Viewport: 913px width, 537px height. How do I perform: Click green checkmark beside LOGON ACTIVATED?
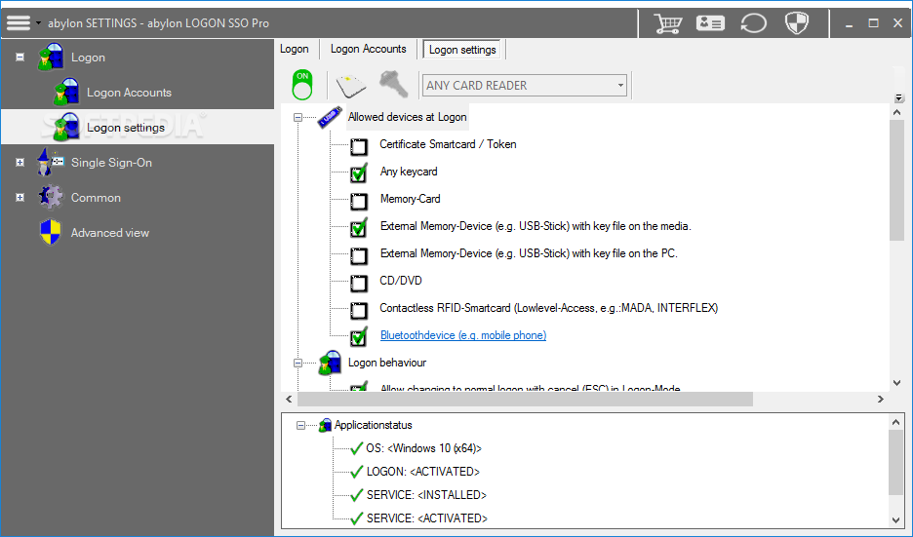tap(356, 472)
